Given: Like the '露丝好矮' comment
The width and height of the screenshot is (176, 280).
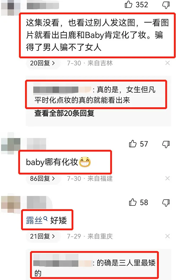Looking at the screenshot, I should (133, 202).
